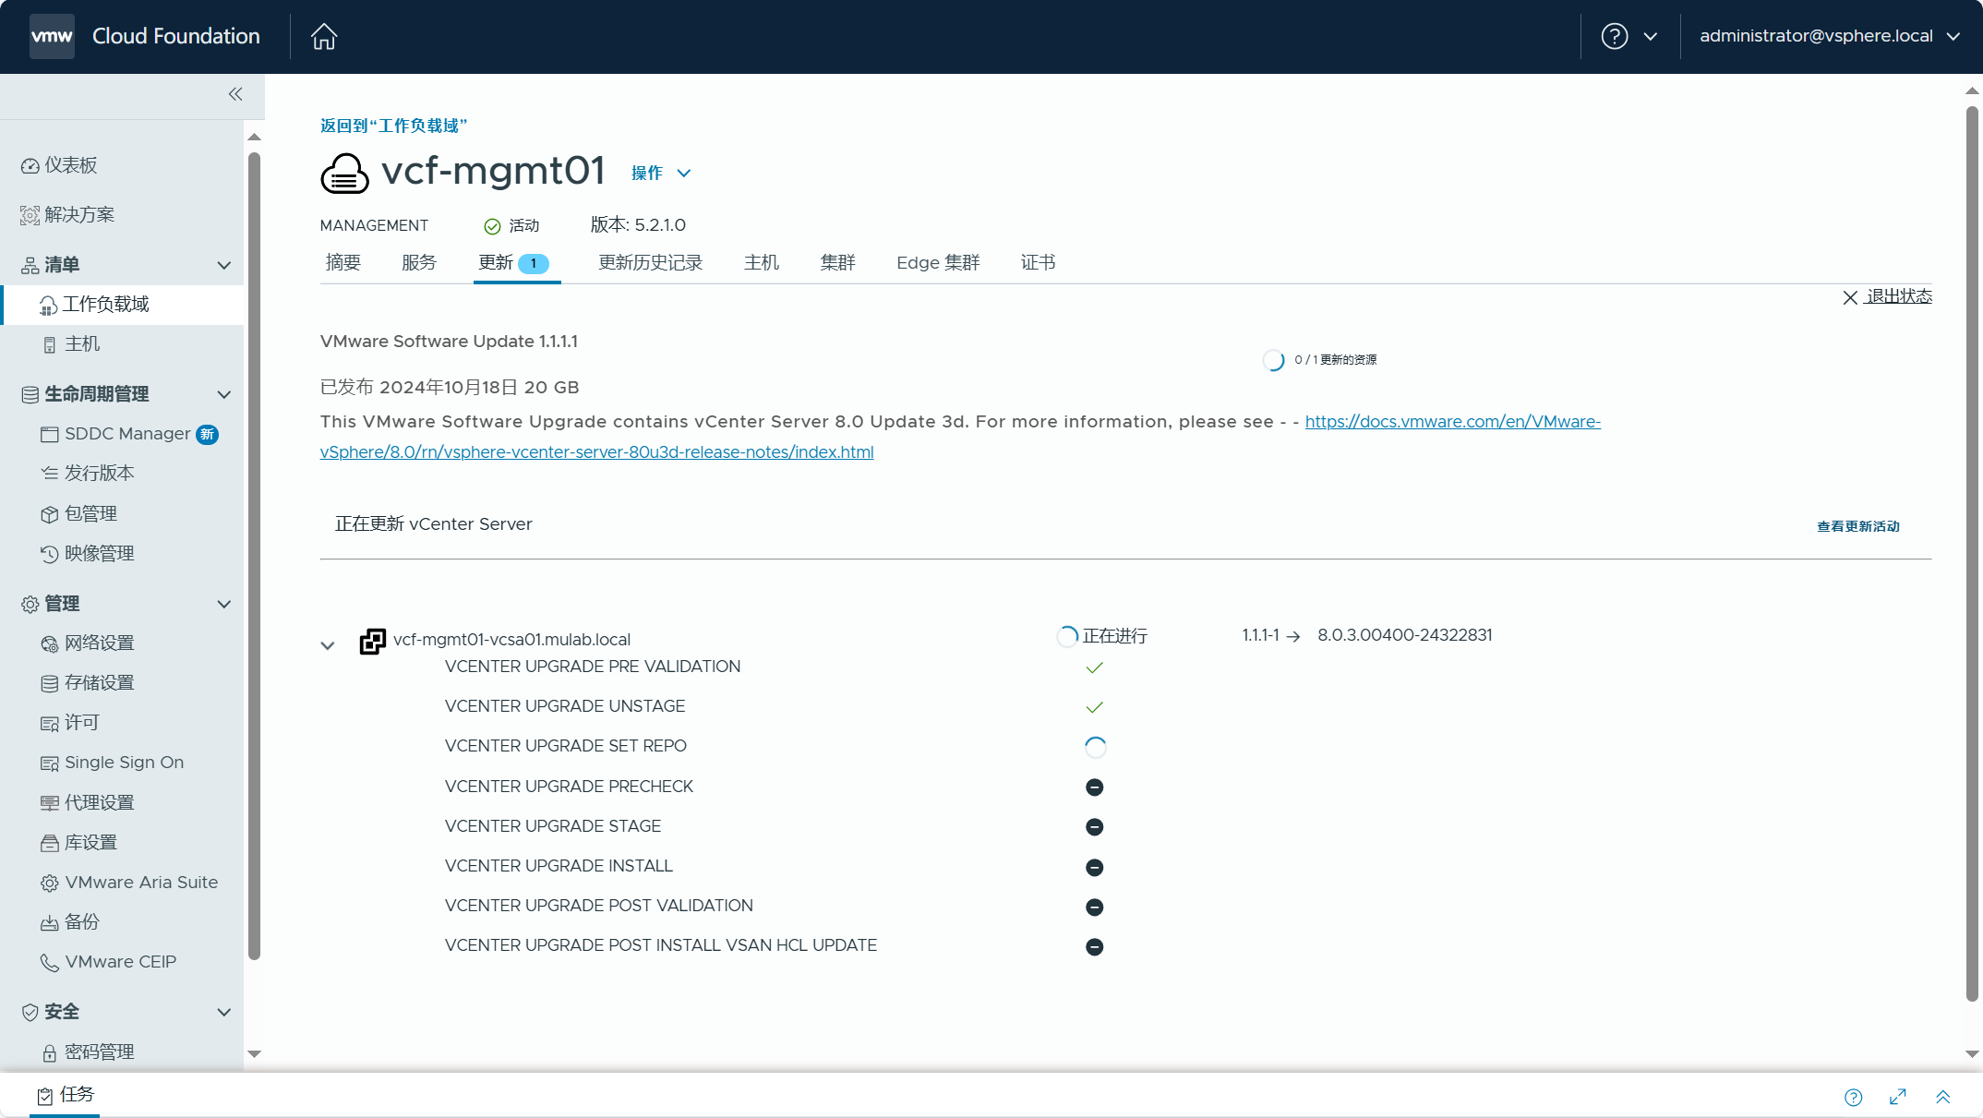Expand task panel to full screen icon
Screen dimensions: 1983x1118
1898,1097
